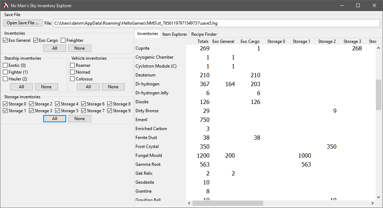Click the horizontal scrollbar left arrow
The image size is (383, 208).
[x=189, y=203]
